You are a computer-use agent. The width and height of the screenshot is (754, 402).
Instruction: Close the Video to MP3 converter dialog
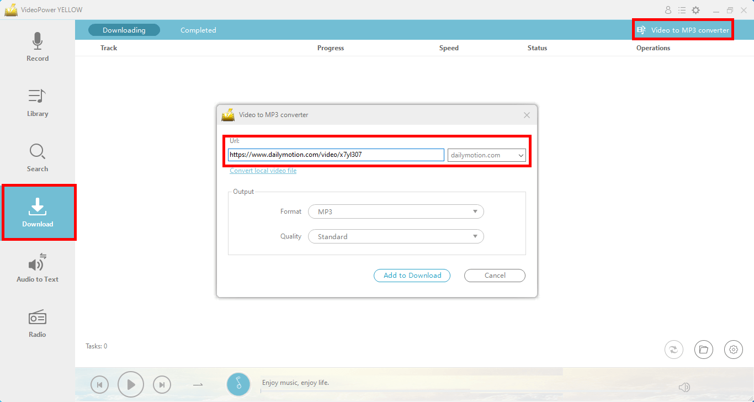(x=527, y=115)
